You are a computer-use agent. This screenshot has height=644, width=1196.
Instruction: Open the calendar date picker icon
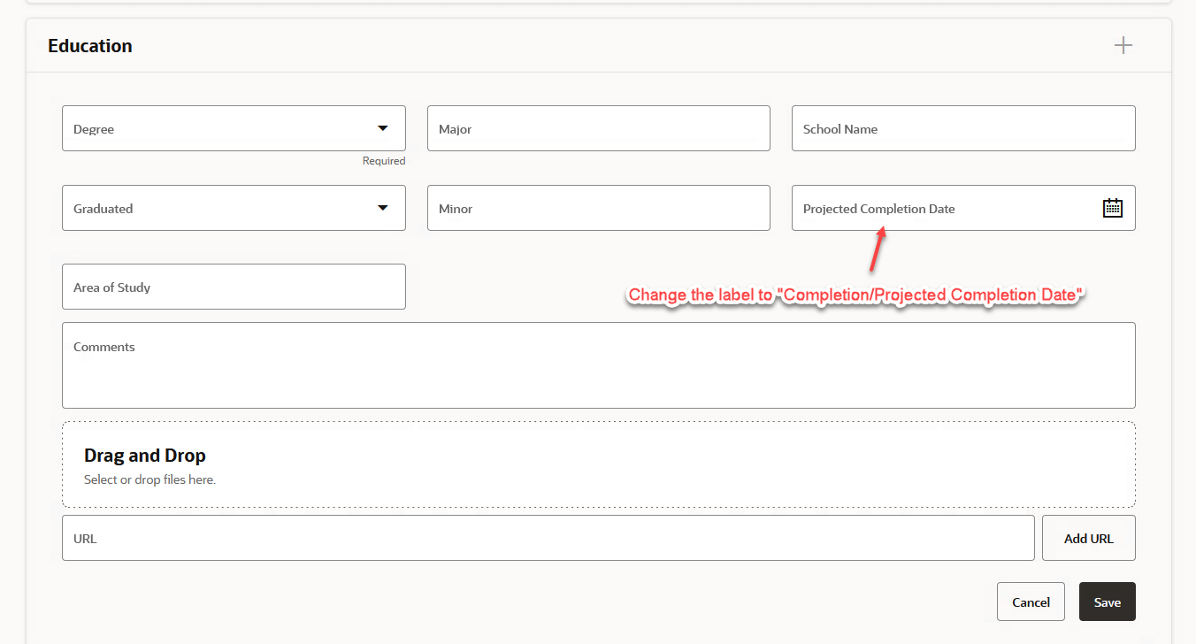click(x=1115, y=208)
